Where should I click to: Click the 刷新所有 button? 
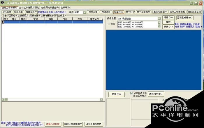[x=18, y=12]
